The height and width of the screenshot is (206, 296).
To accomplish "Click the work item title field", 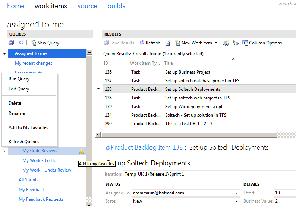I will click(200, 163).
